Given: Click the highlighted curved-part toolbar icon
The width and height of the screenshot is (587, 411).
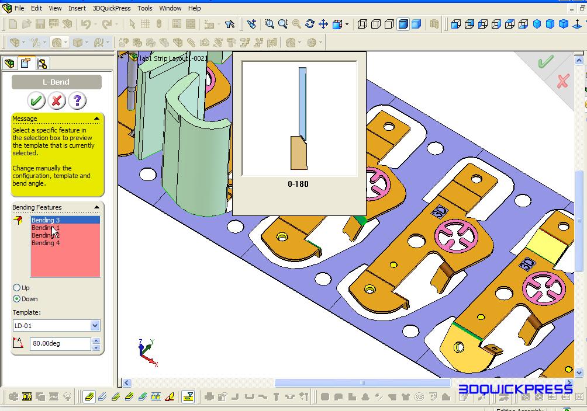Looking at the screenshot, I should pos(57,43).
